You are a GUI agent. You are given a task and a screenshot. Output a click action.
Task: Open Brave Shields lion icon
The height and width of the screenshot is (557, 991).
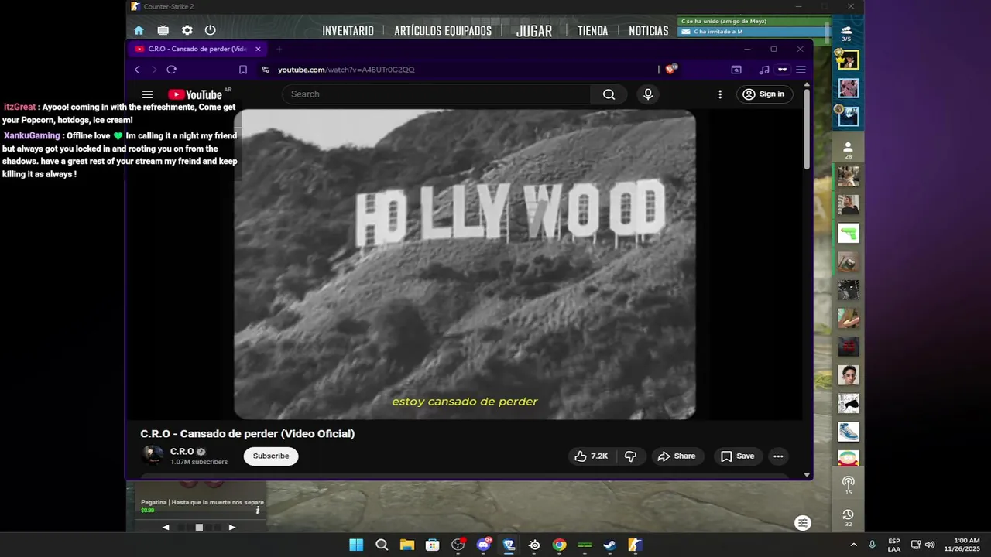click(x=670, y=69)
